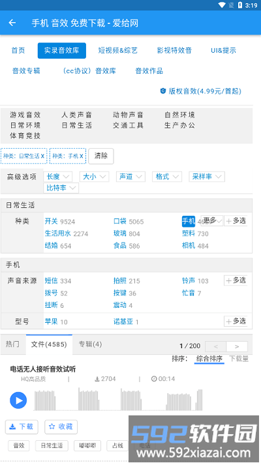This screenshot has width=261, height=463.
Task: Filter by 口袋 type
Action: coord(120,221)
